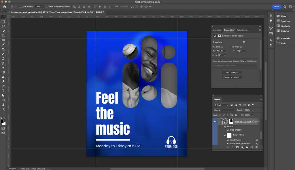
Task: Open the layer filter Kind dropdown
Action: (221, 105)
